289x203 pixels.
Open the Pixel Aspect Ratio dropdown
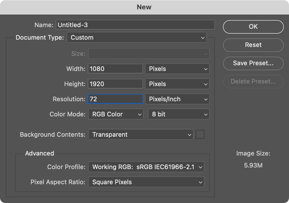146,182
